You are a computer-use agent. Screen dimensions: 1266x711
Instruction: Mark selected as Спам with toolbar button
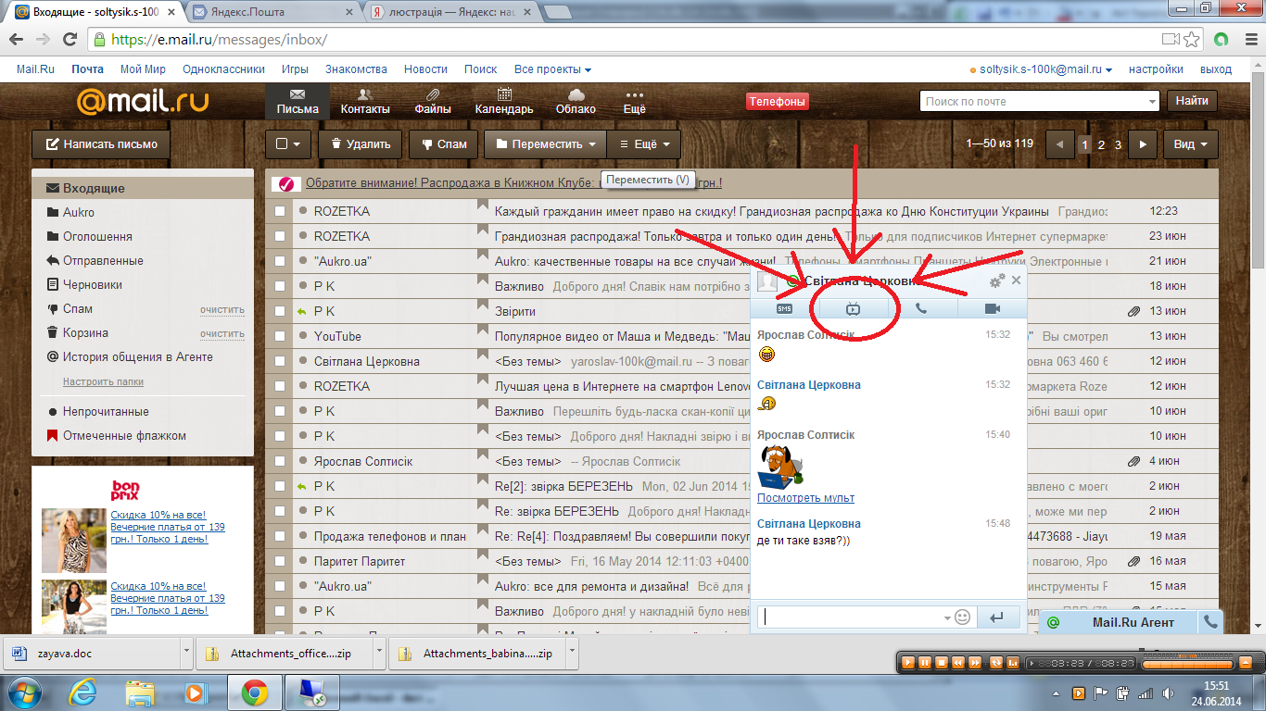(443, 144)
